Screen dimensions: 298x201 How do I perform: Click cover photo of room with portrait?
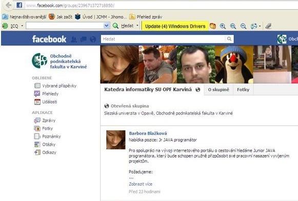coord(272,64)
